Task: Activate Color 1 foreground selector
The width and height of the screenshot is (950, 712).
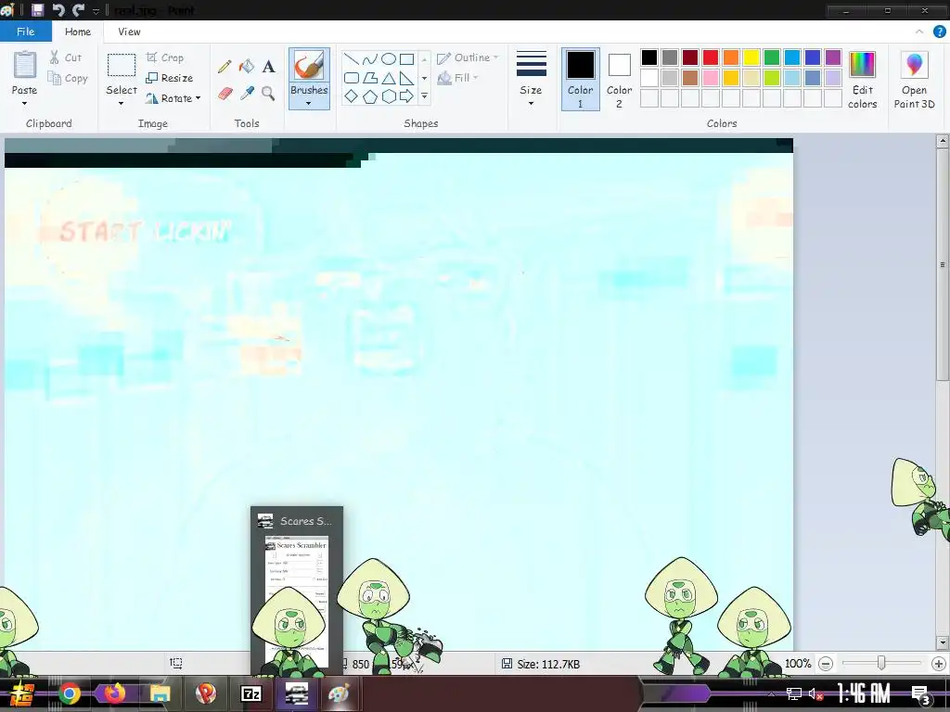Action: [580, 80]
